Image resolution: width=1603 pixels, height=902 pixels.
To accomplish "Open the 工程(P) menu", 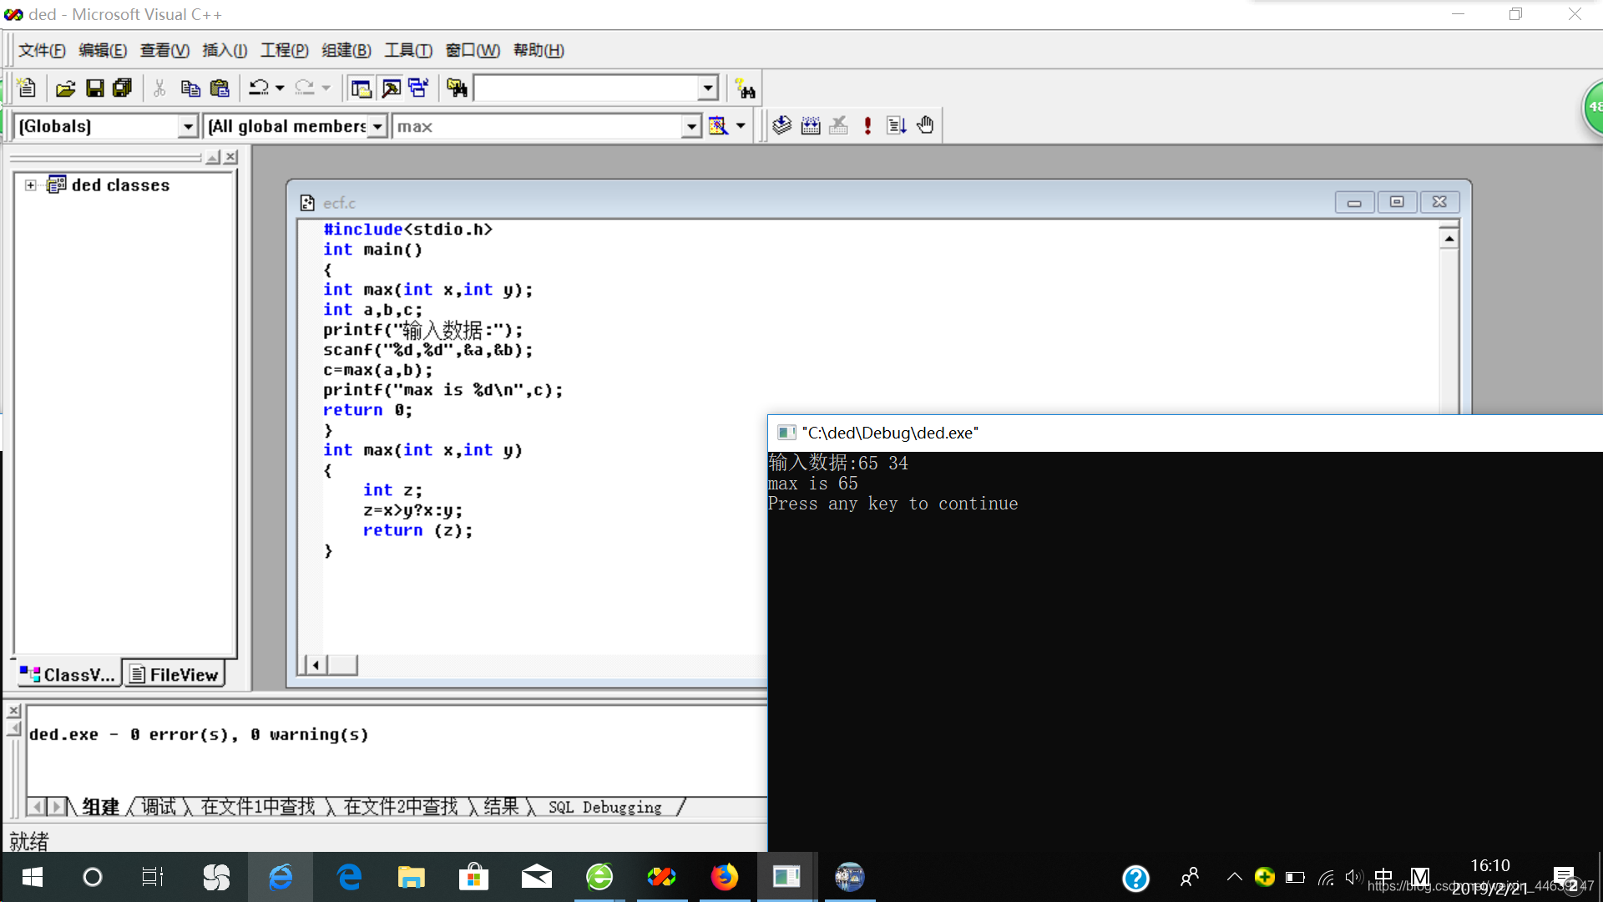I will 285,50.
